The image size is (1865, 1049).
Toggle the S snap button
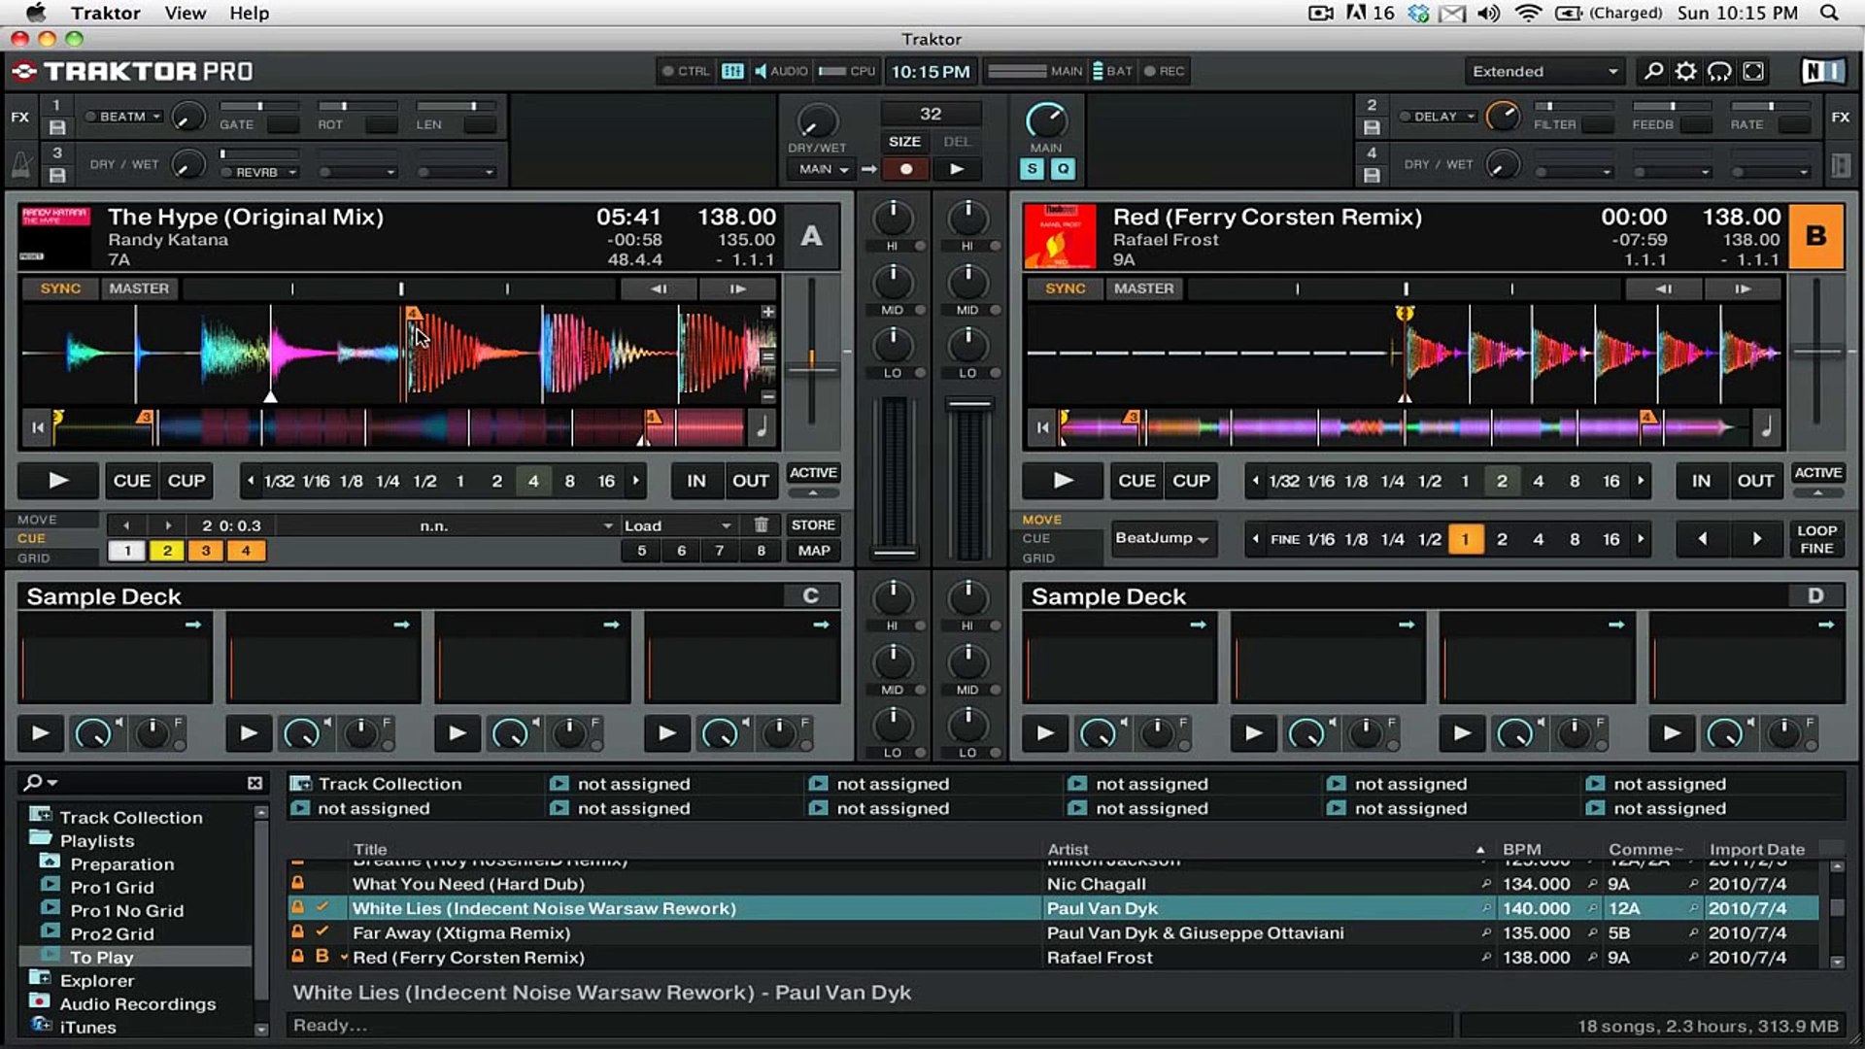[x=1032, y=169]
